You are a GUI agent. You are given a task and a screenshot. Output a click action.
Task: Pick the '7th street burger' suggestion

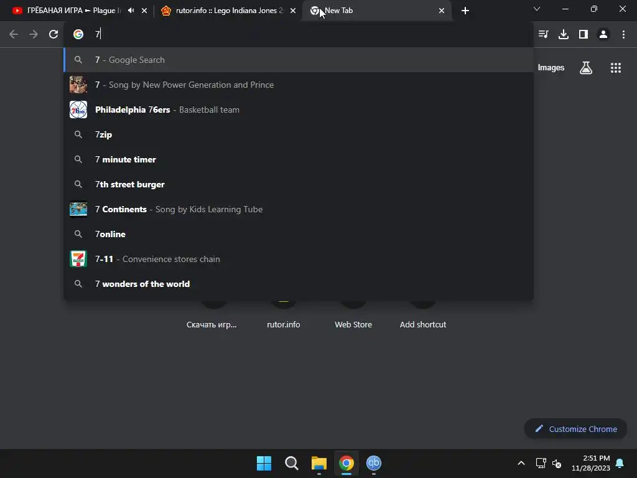[299, 184]
